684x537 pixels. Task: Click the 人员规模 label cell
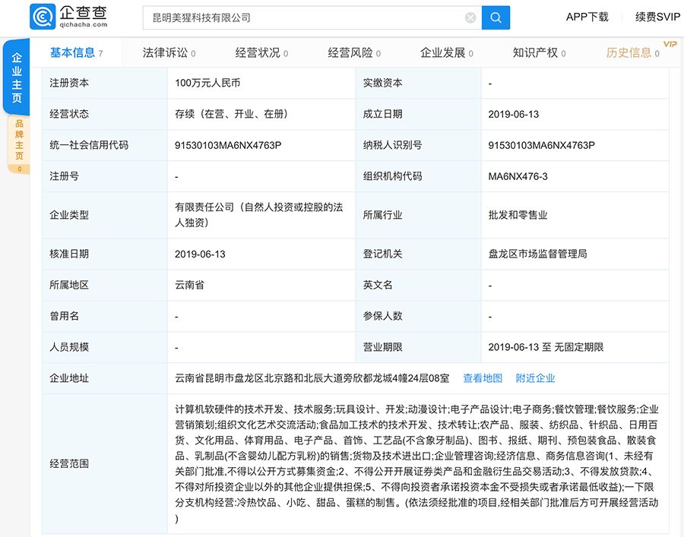point(104,347)
